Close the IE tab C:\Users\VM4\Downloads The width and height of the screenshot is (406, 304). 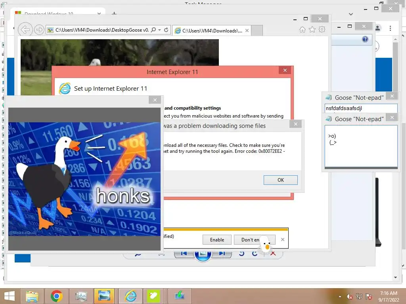(x=247, y=30)
